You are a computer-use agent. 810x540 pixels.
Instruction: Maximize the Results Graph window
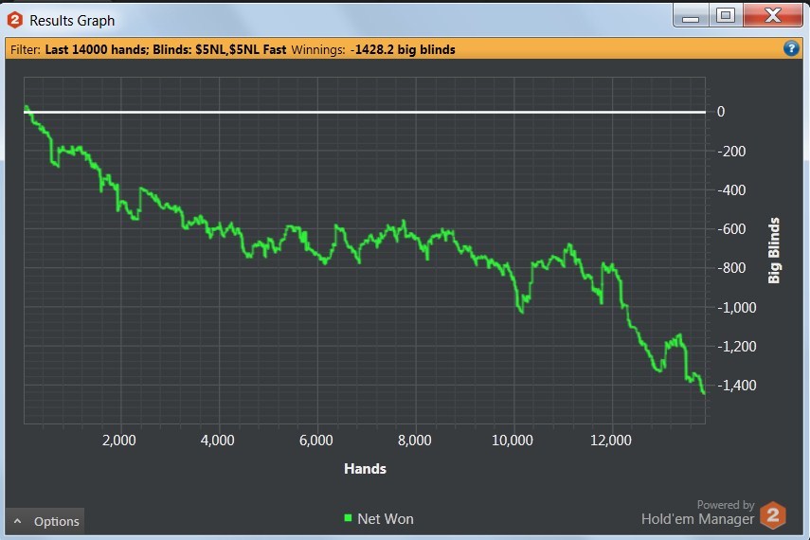click(x=726, y=15)
